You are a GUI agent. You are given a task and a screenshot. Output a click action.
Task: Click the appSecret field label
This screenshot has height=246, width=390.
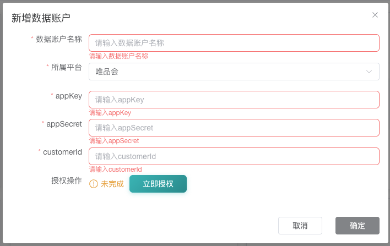click(x=64, y=124)
